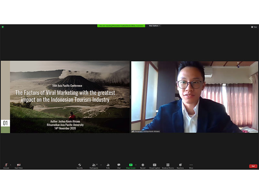Expand share options arrow beside Share Screen
Screen dimensions: 259x194
coord(136,165)
